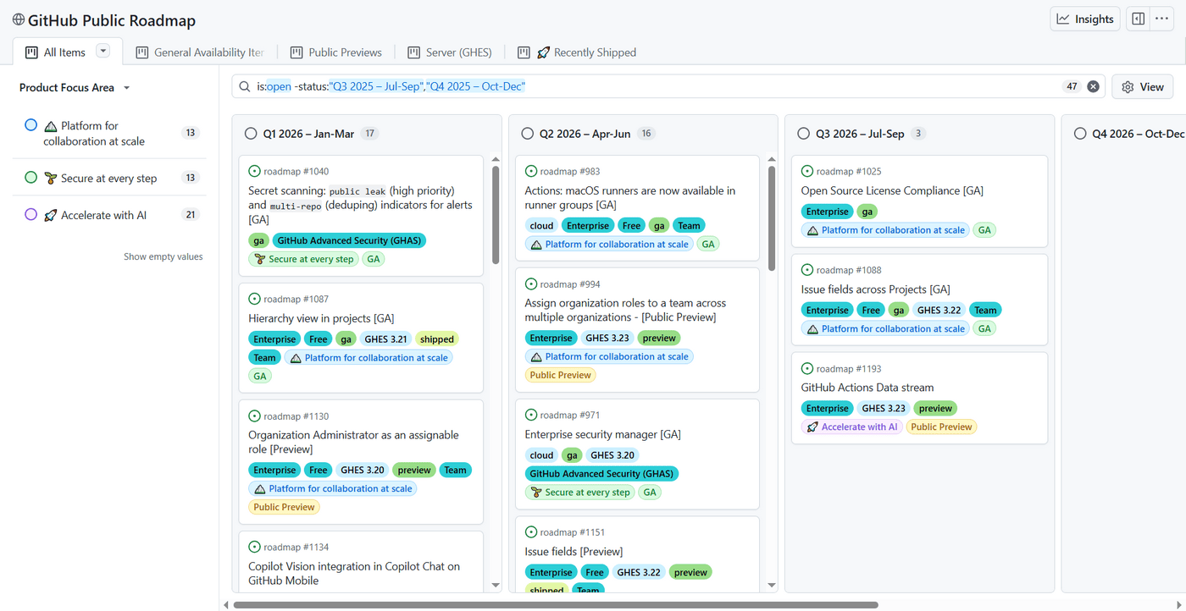Select the Server (GHES) tab

click(450, 52)
